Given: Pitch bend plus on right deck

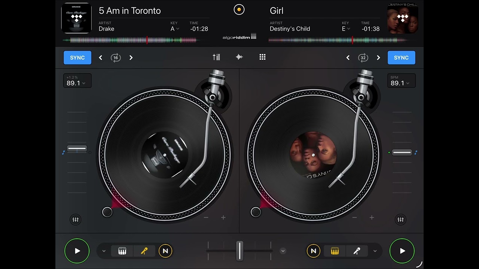Looking at the screenshot, I should [x=372, y=217].
